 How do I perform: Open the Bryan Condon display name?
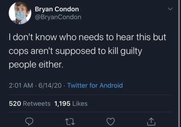pyautogui.click(x=57, y=9)
